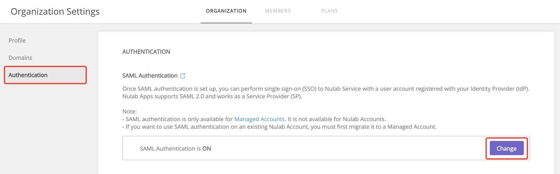Click the Organization Settings page title
Viewport: 560px width, 174px height.
coord(55,11)
